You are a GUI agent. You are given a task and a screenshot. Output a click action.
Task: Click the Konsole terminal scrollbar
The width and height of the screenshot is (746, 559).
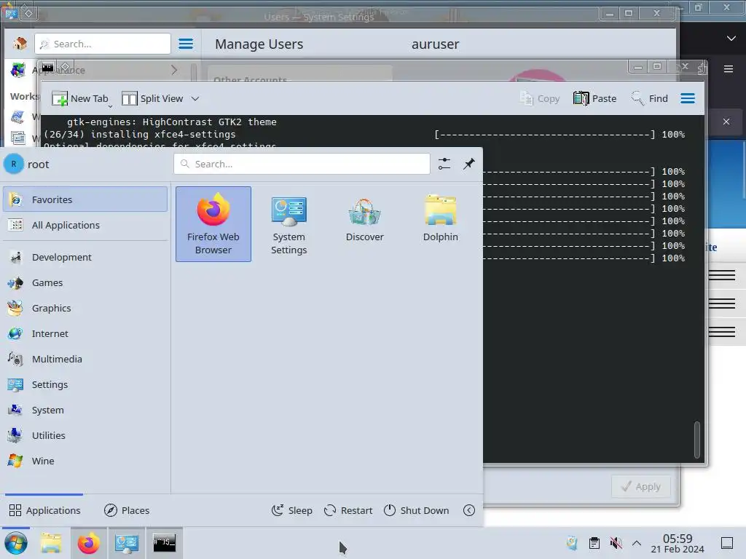tap(697, 439)
